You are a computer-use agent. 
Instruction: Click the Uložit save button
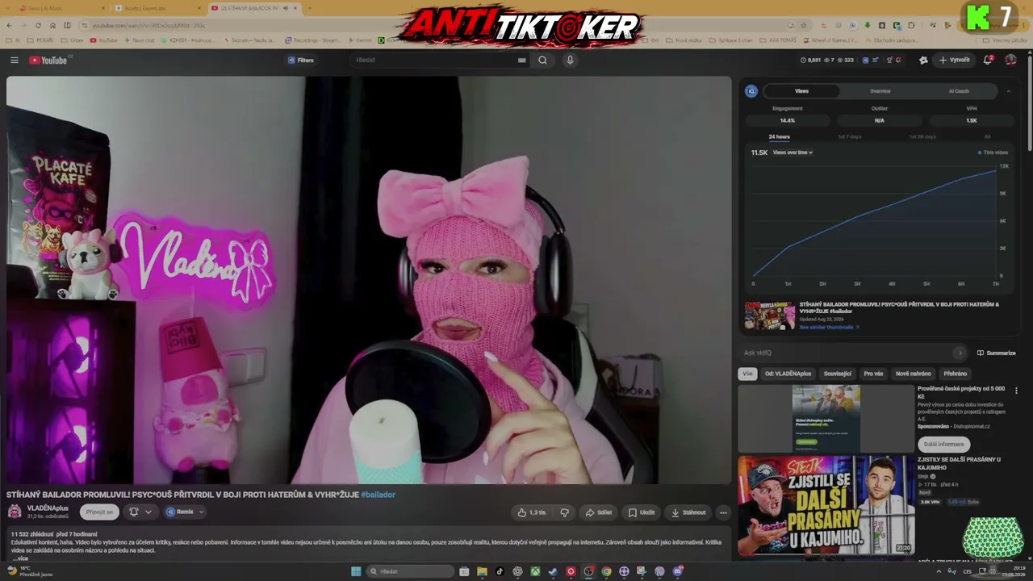click(x=642, y=512)
